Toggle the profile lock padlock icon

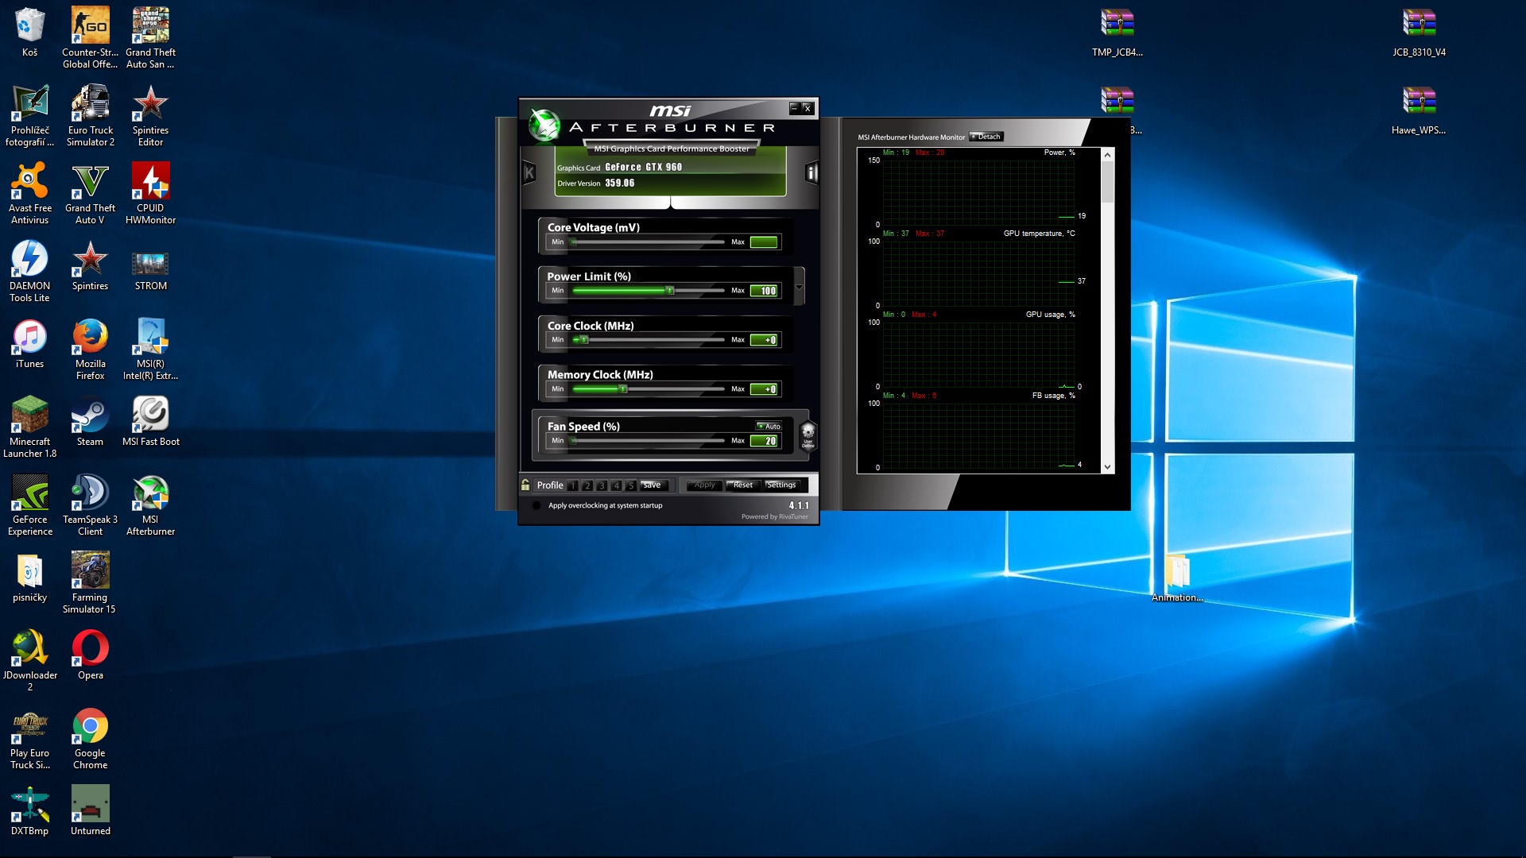525,485
